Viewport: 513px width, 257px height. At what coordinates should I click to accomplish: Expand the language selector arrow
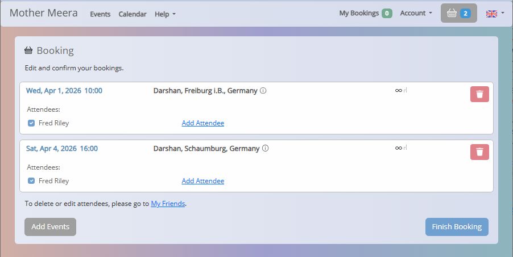coord(502,14)
